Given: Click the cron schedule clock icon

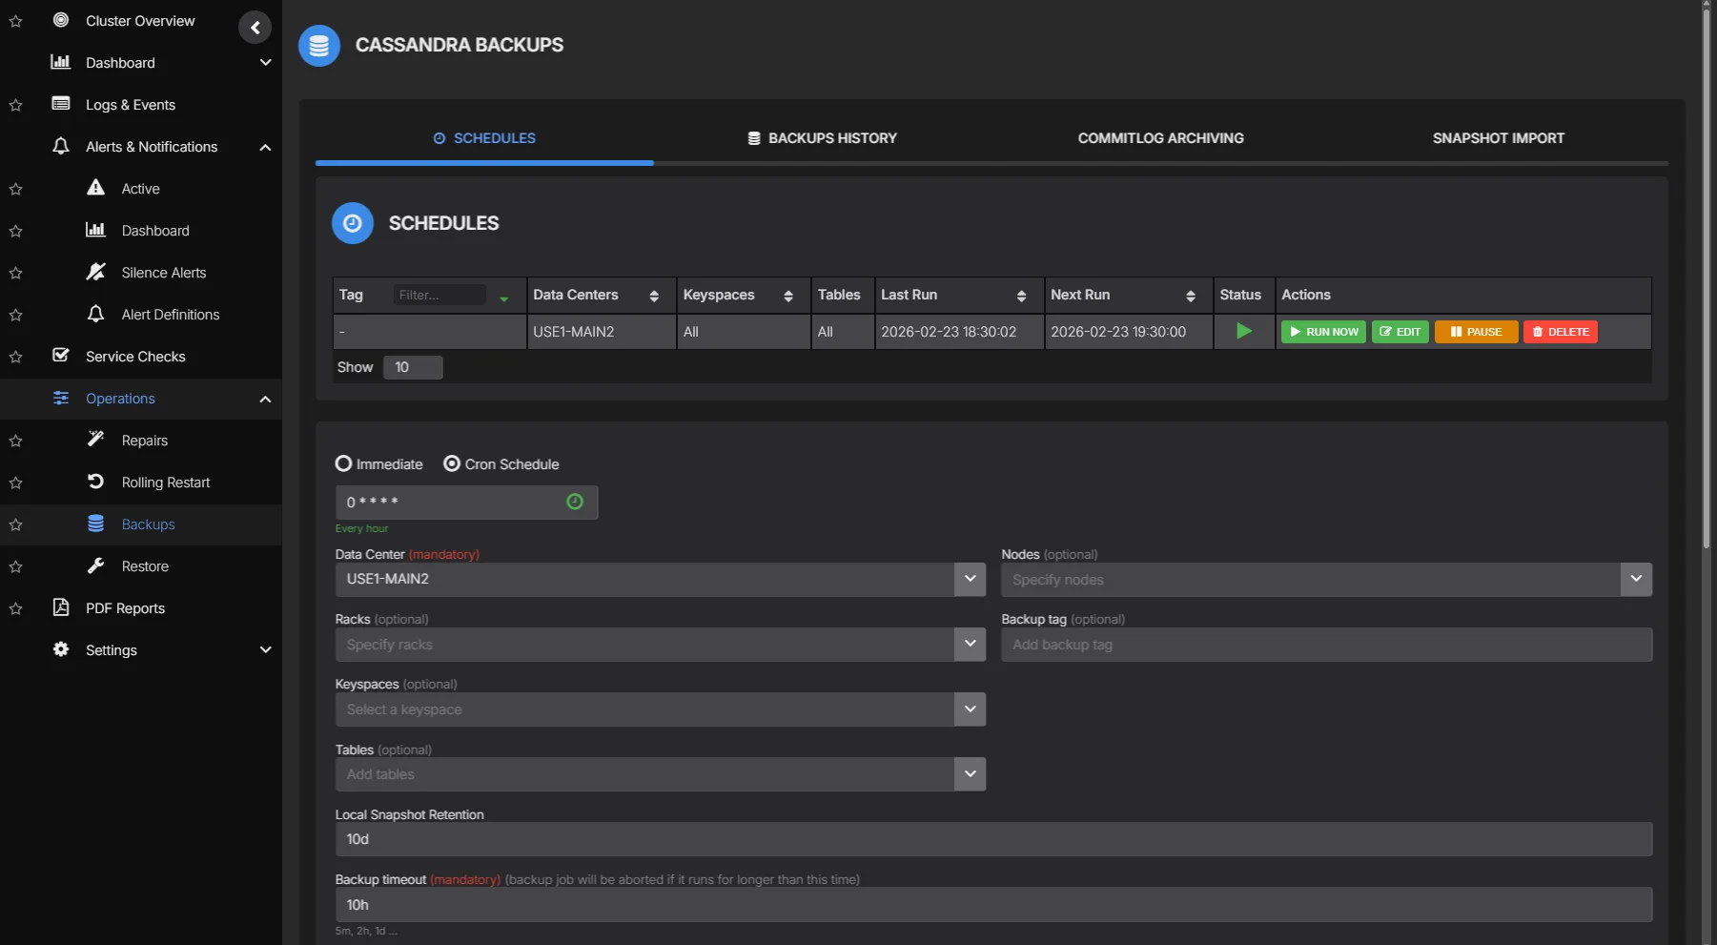Looking at the screenshot, I should (x=575, y=502).
